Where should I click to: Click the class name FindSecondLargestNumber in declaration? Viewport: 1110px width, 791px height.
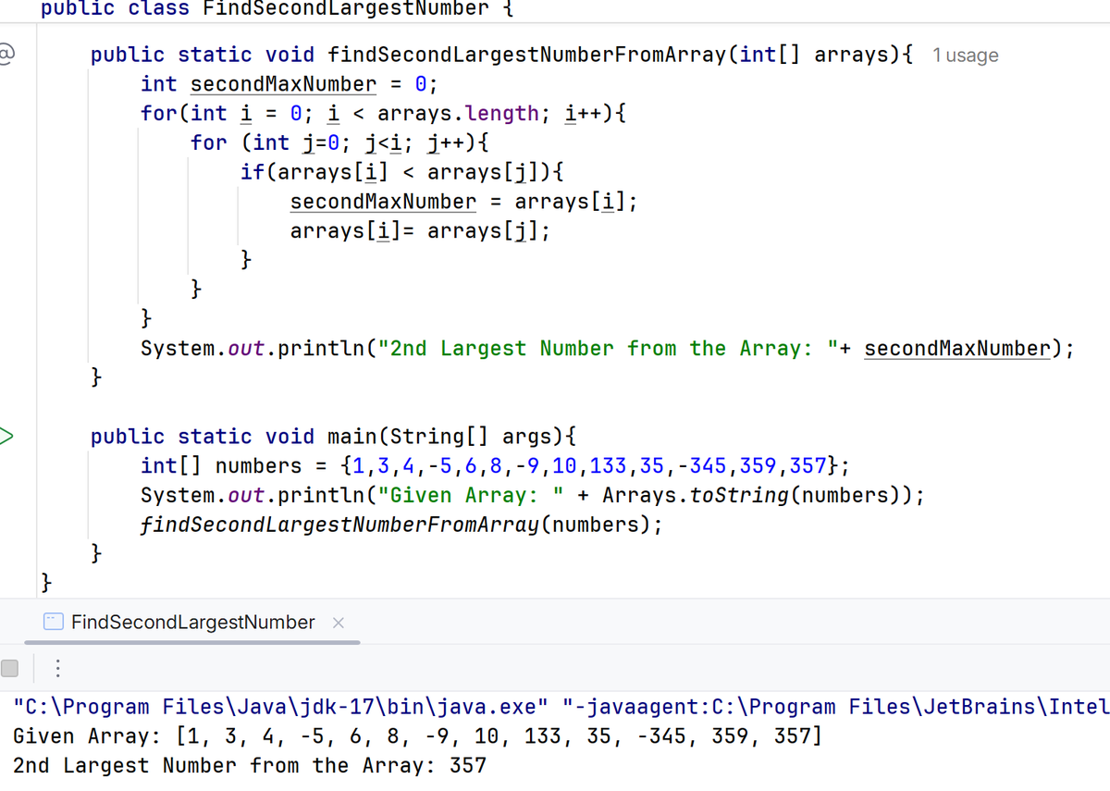point(346,9)
